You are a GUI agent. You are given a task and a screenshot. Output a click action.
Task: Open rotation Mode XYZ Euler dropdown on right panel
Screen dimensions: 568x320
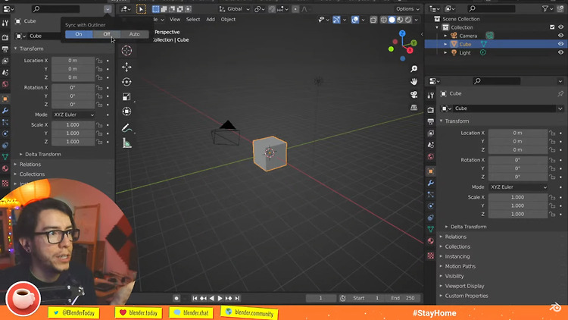click(518, 187)
